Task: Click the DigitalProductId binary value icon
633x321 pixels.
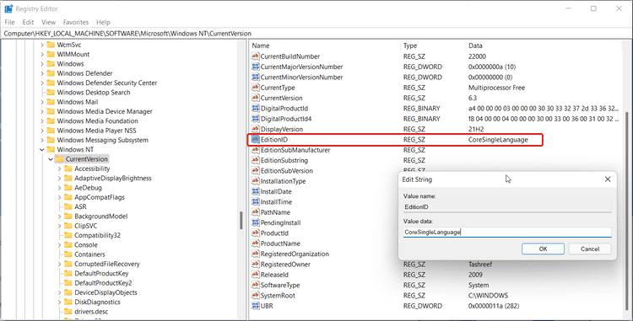Action: (255, 109)
